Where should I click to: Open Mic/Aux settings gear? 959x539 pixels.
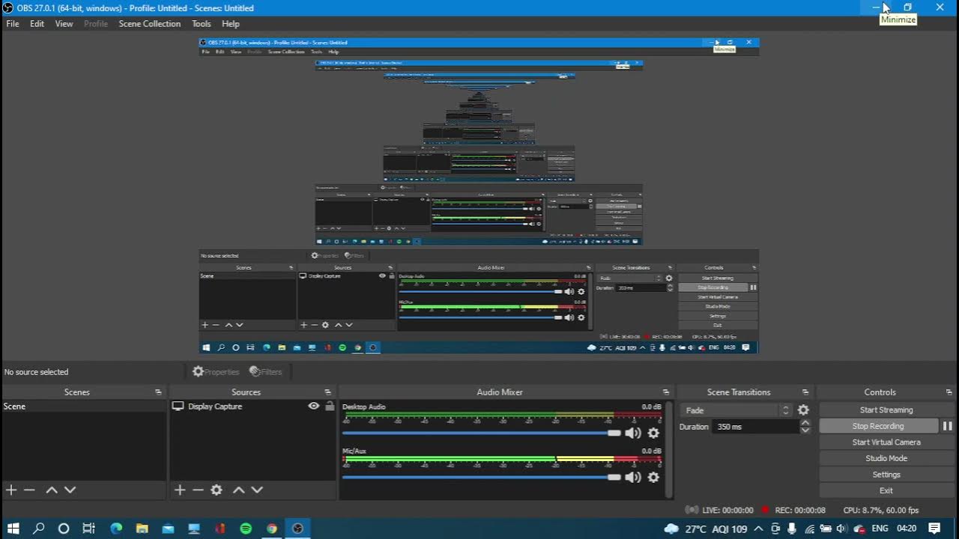tap(653, 477)
